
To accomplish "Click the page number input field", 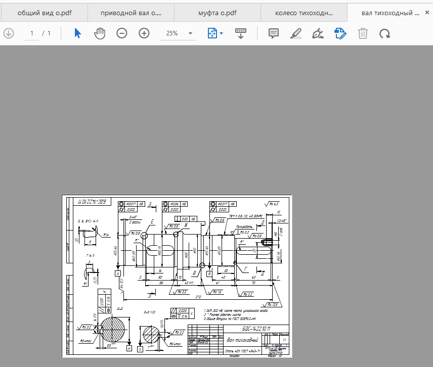I will coord(32,33).
